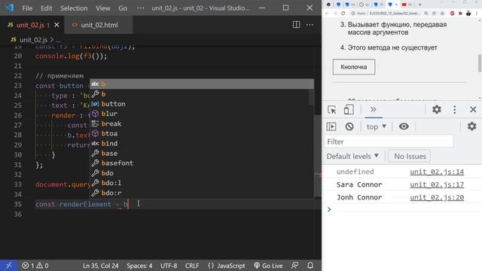The image size is (482, 271).
Task: Click unit_02.js in the breadcrumb
Action: coord(33,40)
